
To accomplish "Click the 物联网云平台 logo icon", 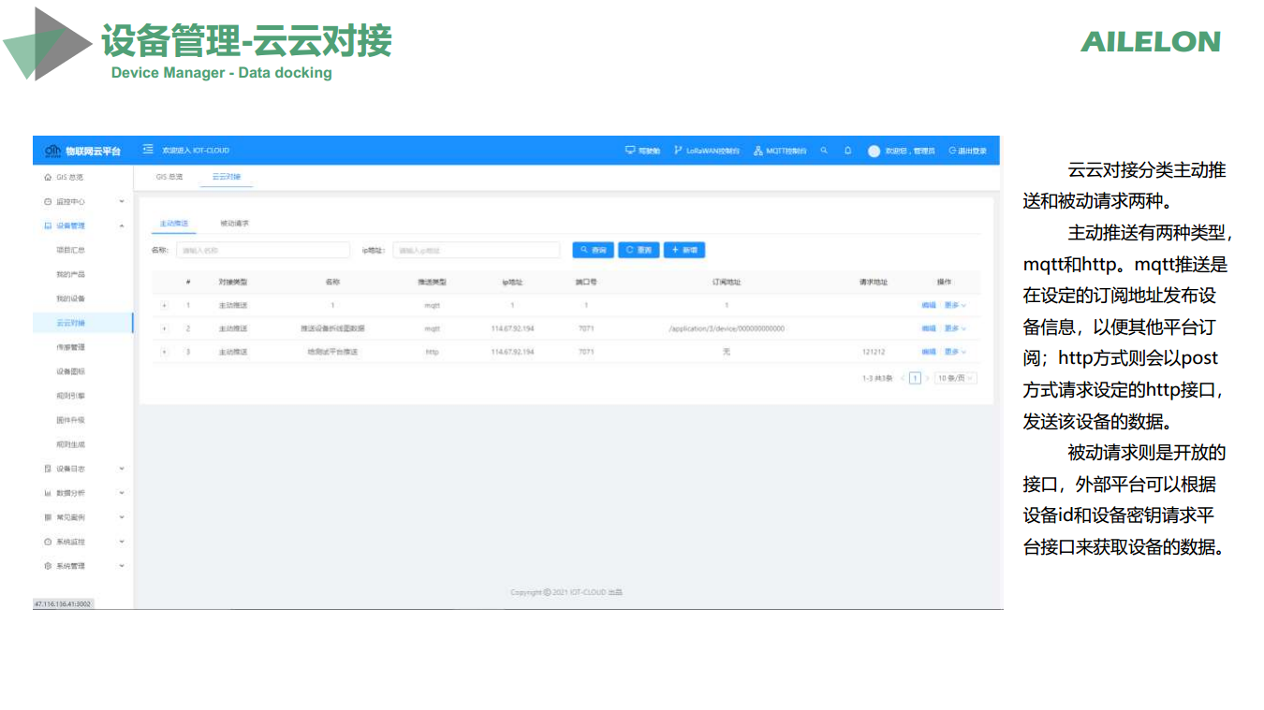I will [x=53, y=151].
